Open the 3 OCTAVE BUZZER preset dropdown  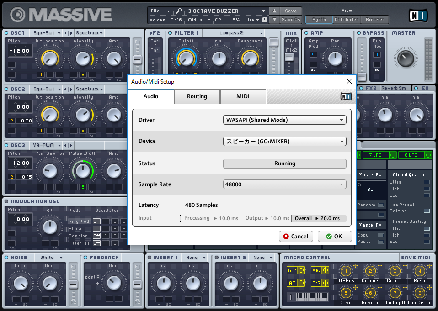226,11
